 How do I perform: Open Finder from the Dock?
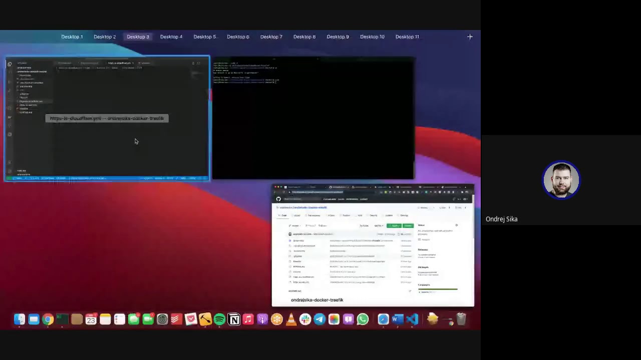tap(19, 319)
